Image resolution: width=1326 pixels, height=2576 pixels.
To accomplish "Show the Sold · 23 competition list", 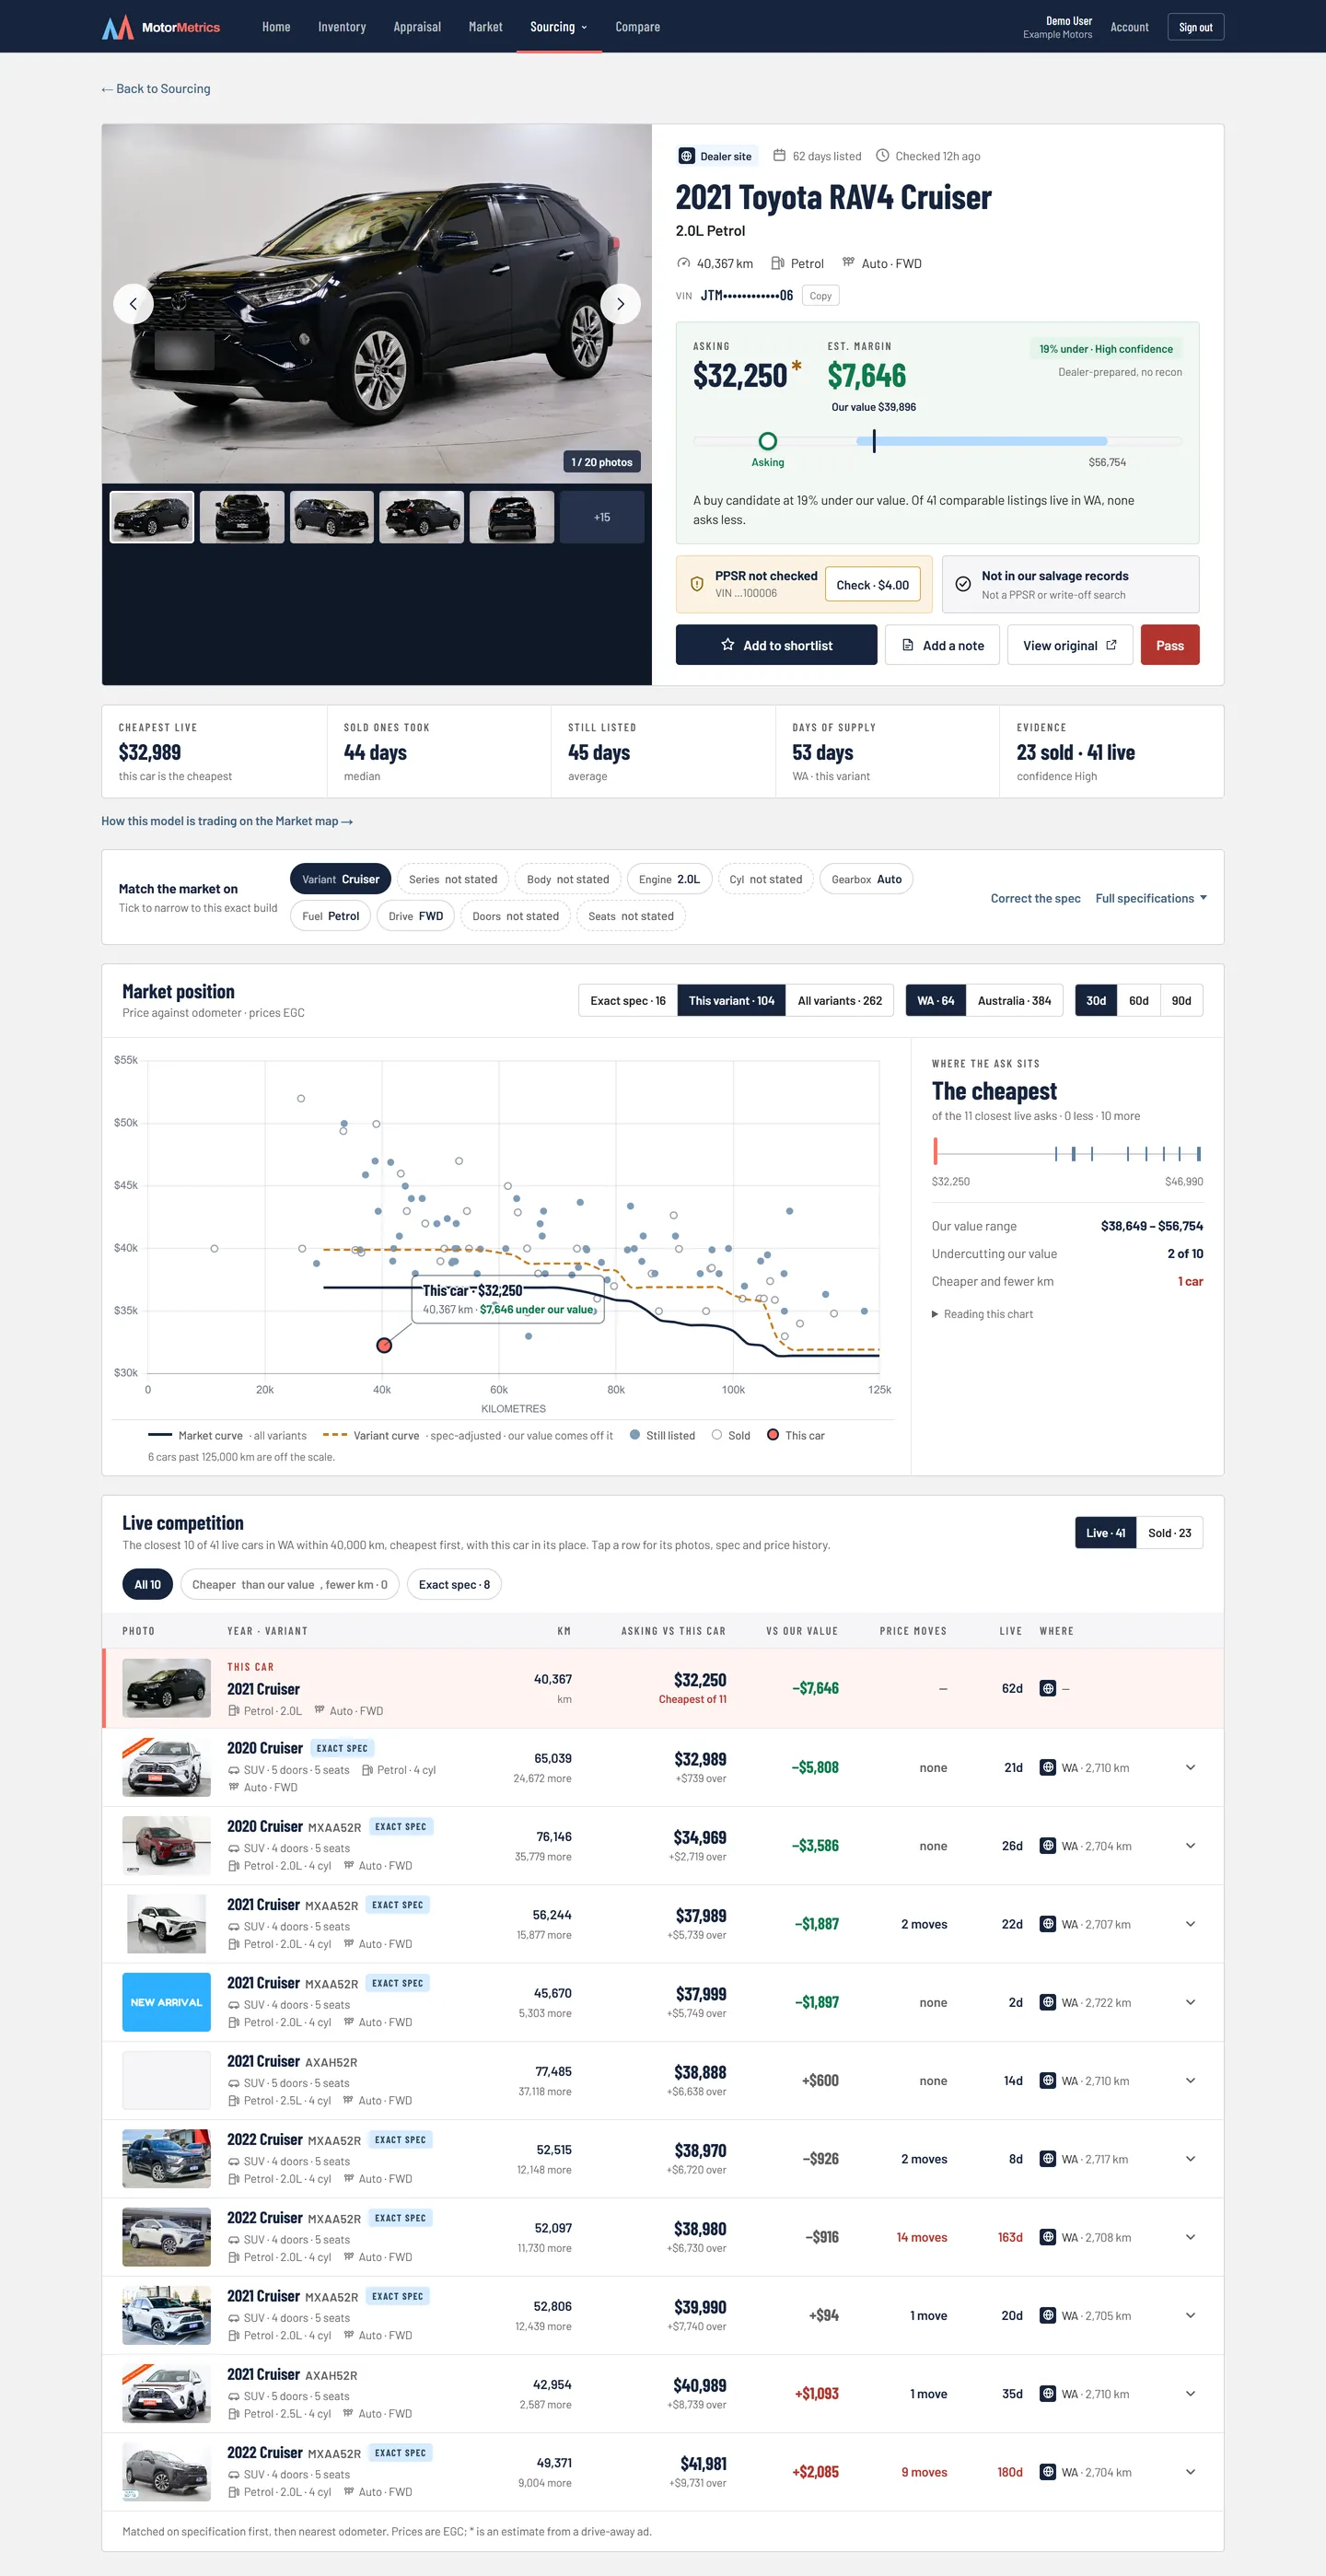I will click(1169, 1533).
